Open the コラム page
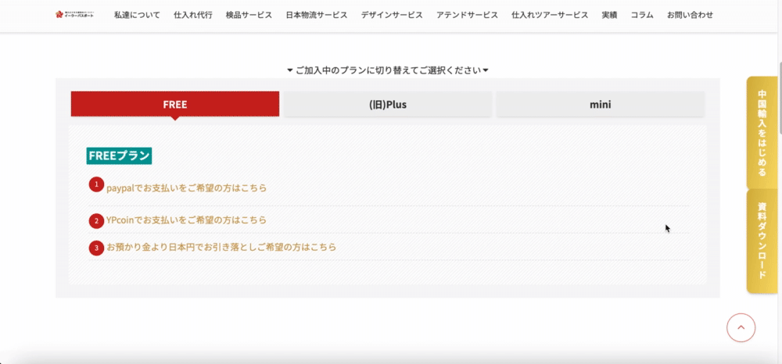Screen dimensions: 782x364 coord(642,15)
